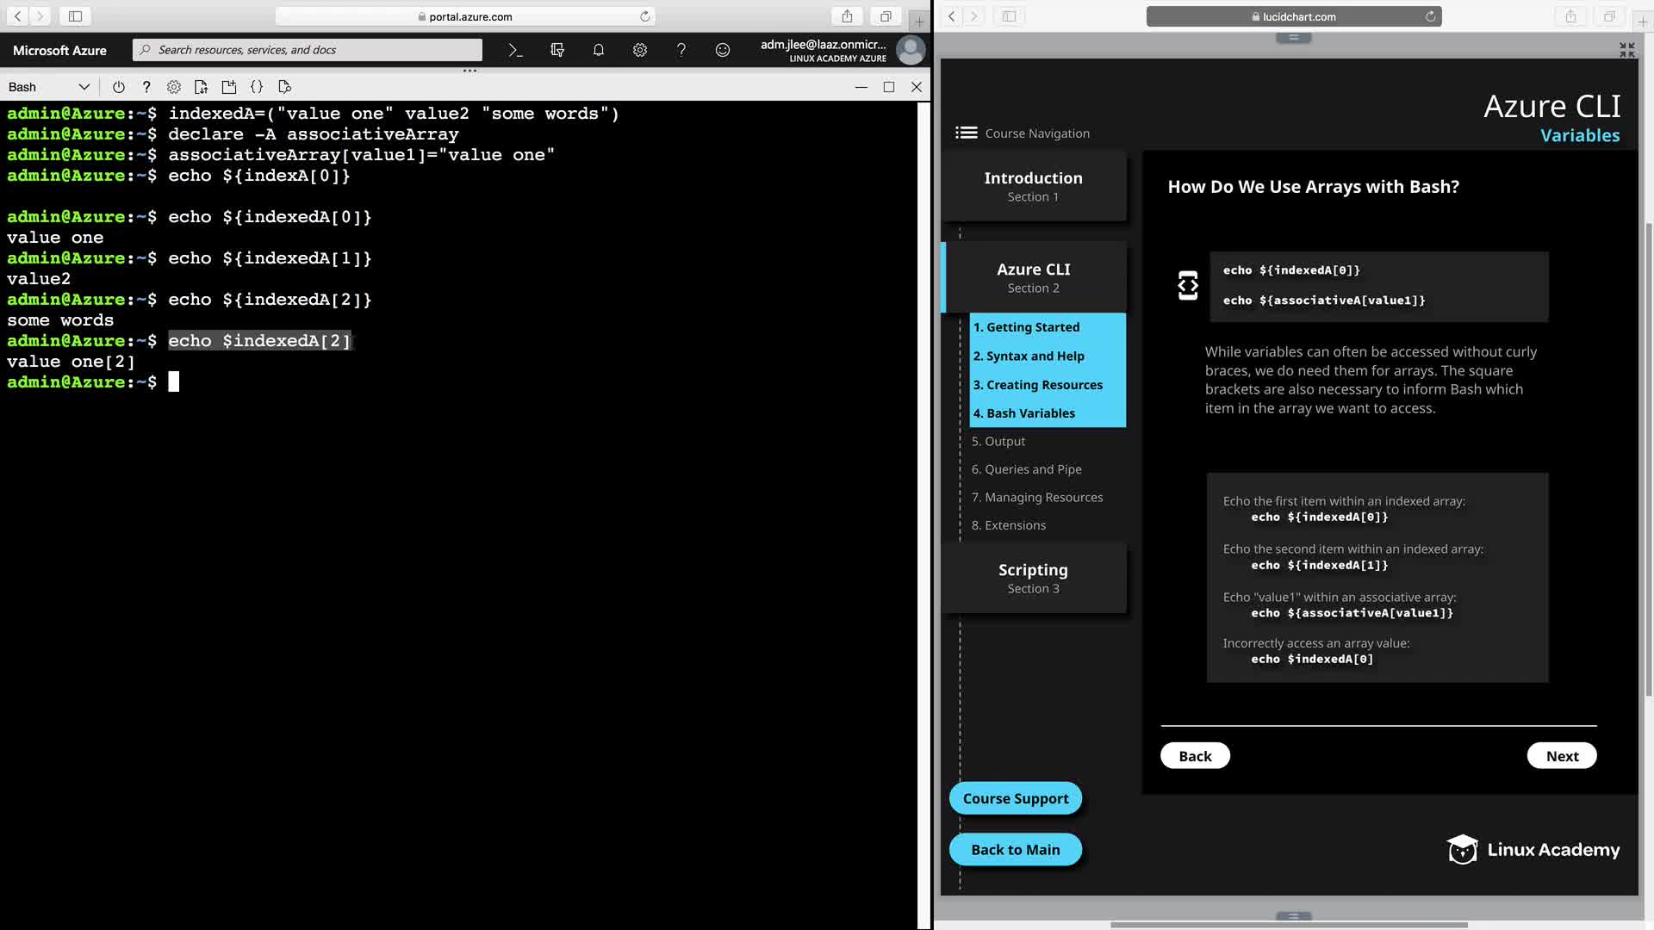Image resolution: width=1654 pixels, height=930 pixels.
Task: Expand the Scripting Section 3 panel
Action: point(1033,578)
